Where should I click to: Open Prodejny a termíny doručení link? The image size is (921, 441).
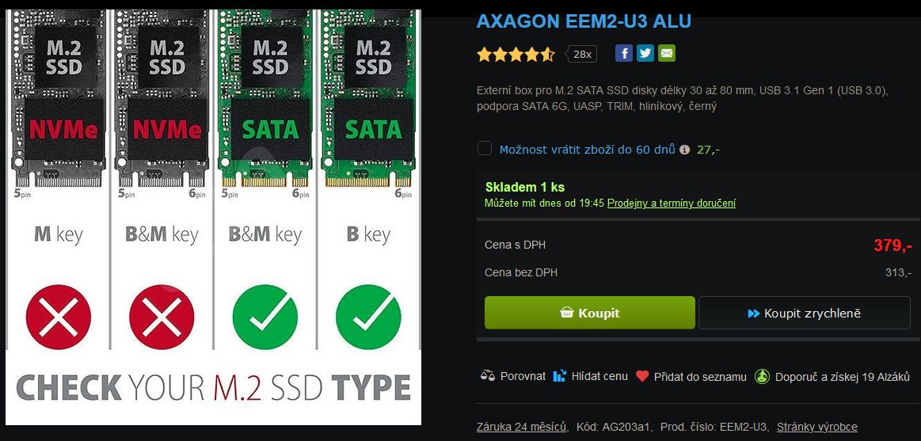672,203
